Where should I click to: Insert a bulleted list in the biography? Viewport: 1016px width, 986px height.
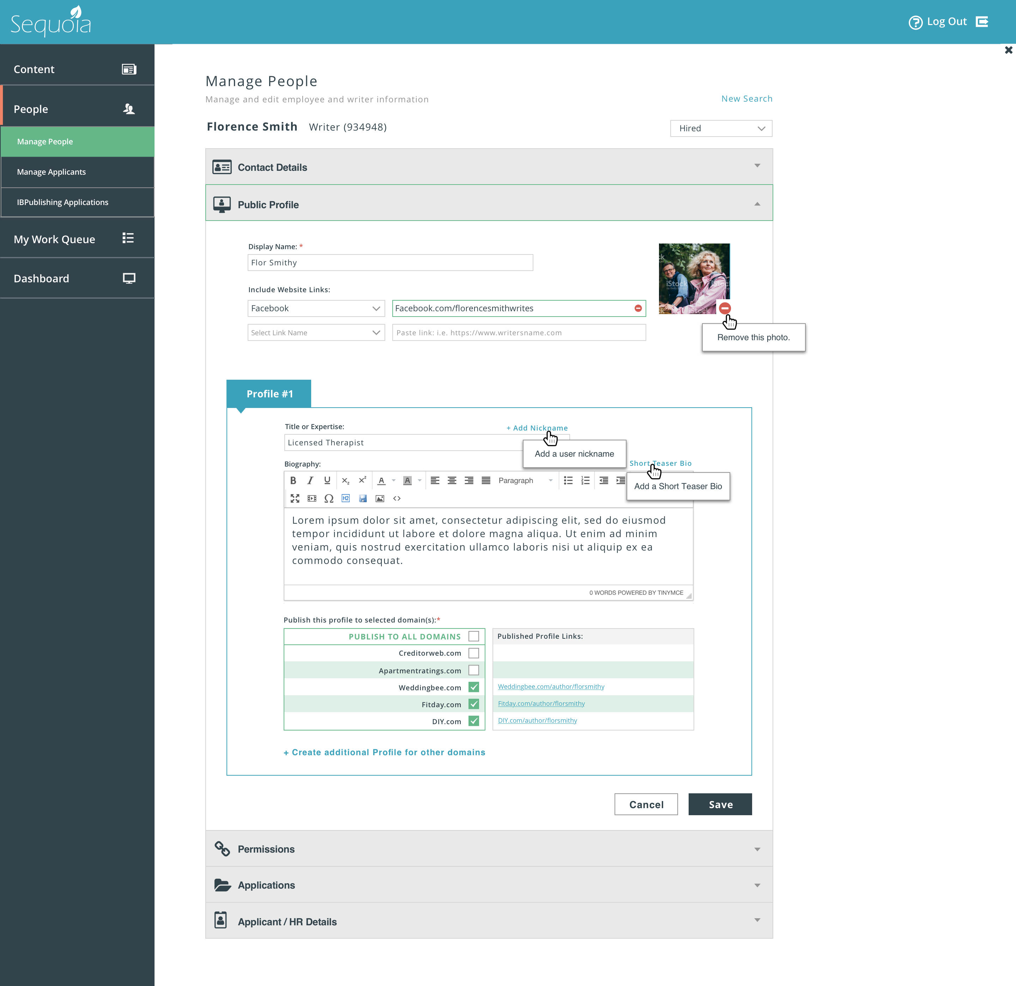pyautogui.click(x=568, y=480)
